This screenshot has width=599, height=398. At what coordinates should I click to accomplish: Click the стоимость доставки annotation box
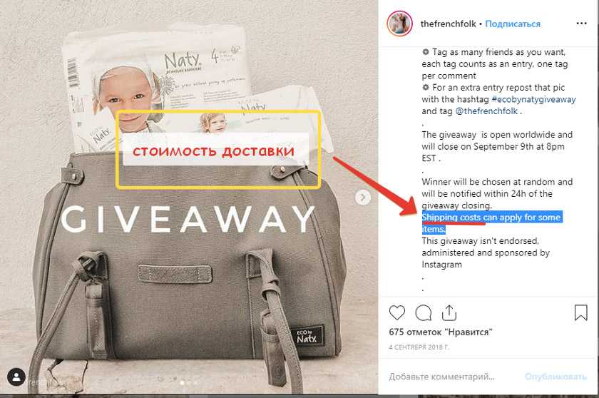[x=218, y=149]
